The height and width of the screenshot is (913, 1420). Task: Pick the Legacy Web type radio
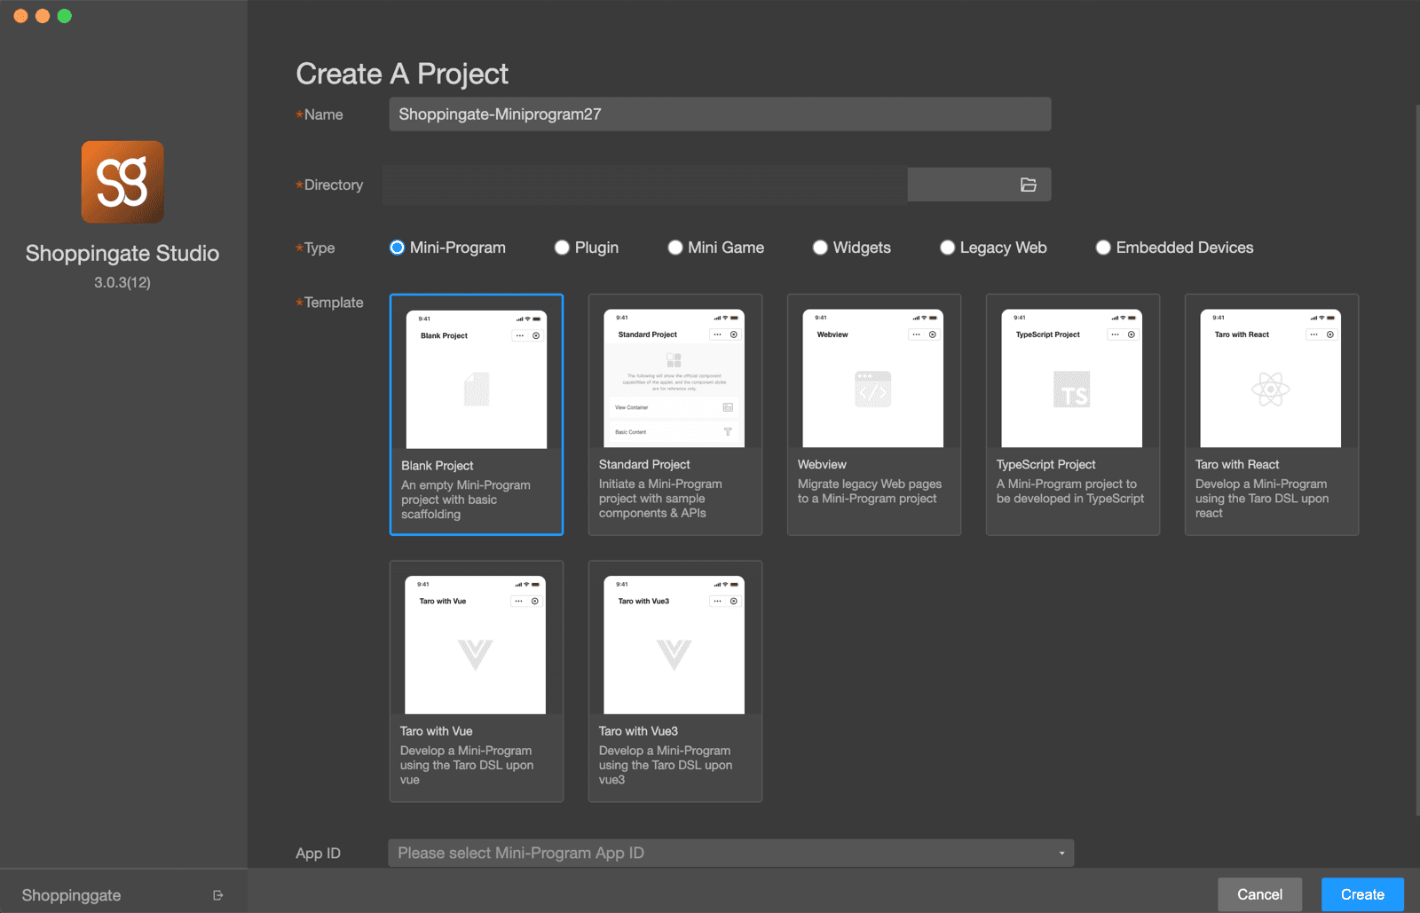pyautogui.click(x=947, y=248)
